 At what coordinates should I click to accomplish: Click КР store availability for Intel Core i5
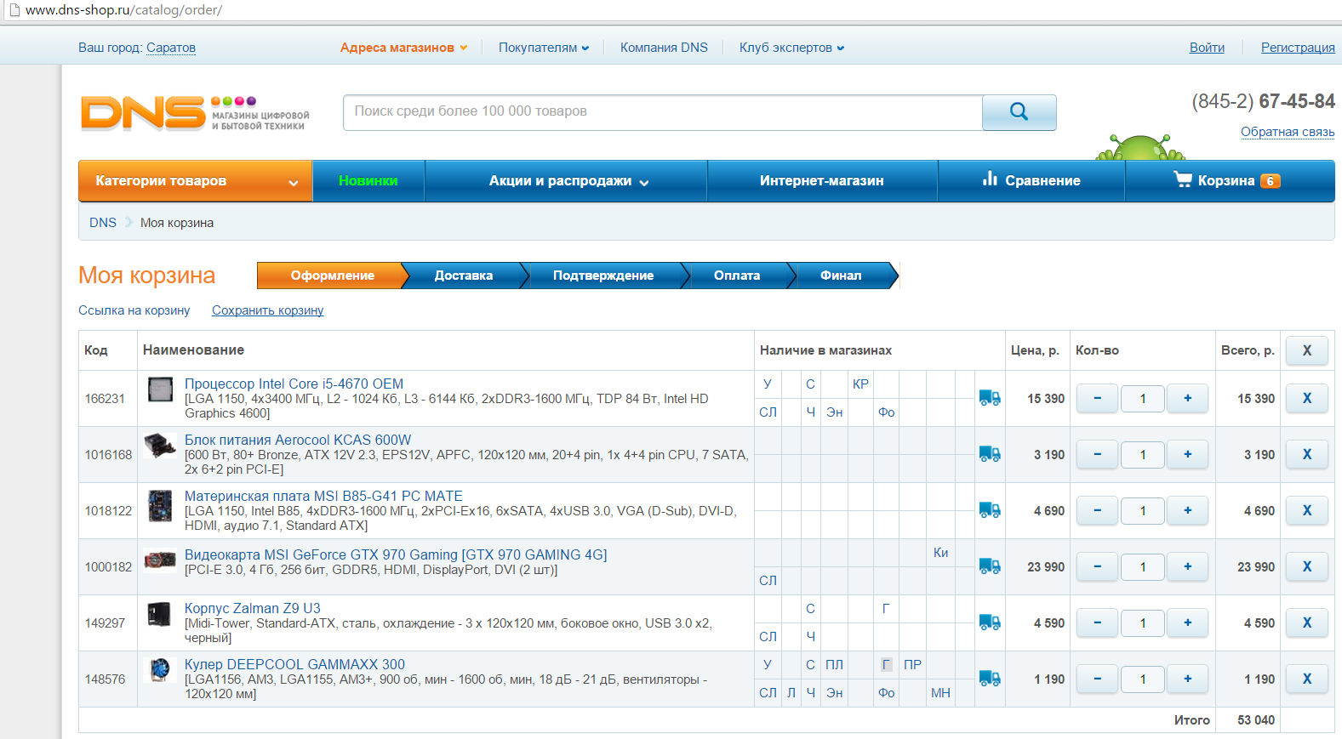pyautogui.click(x=860, y=384)
